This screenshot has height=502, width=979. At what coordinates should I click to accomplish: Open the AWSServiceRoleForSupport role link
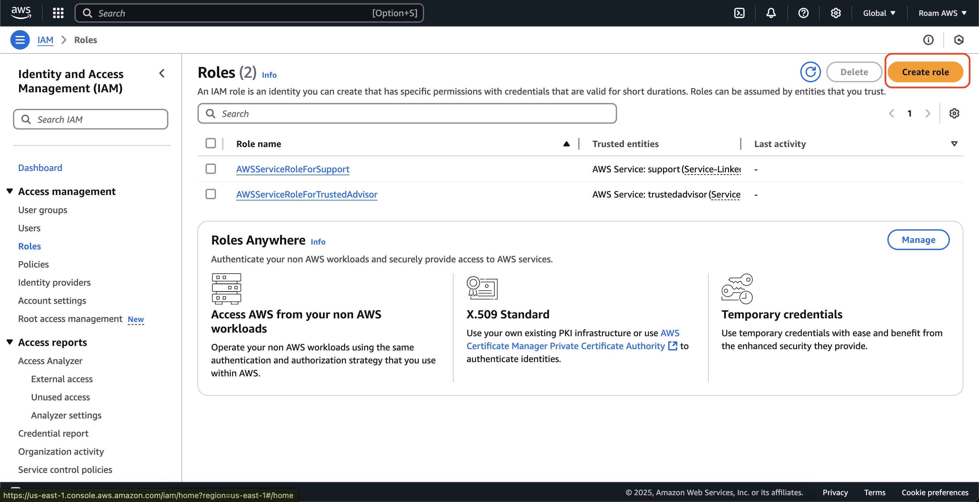tap(293, 169)
